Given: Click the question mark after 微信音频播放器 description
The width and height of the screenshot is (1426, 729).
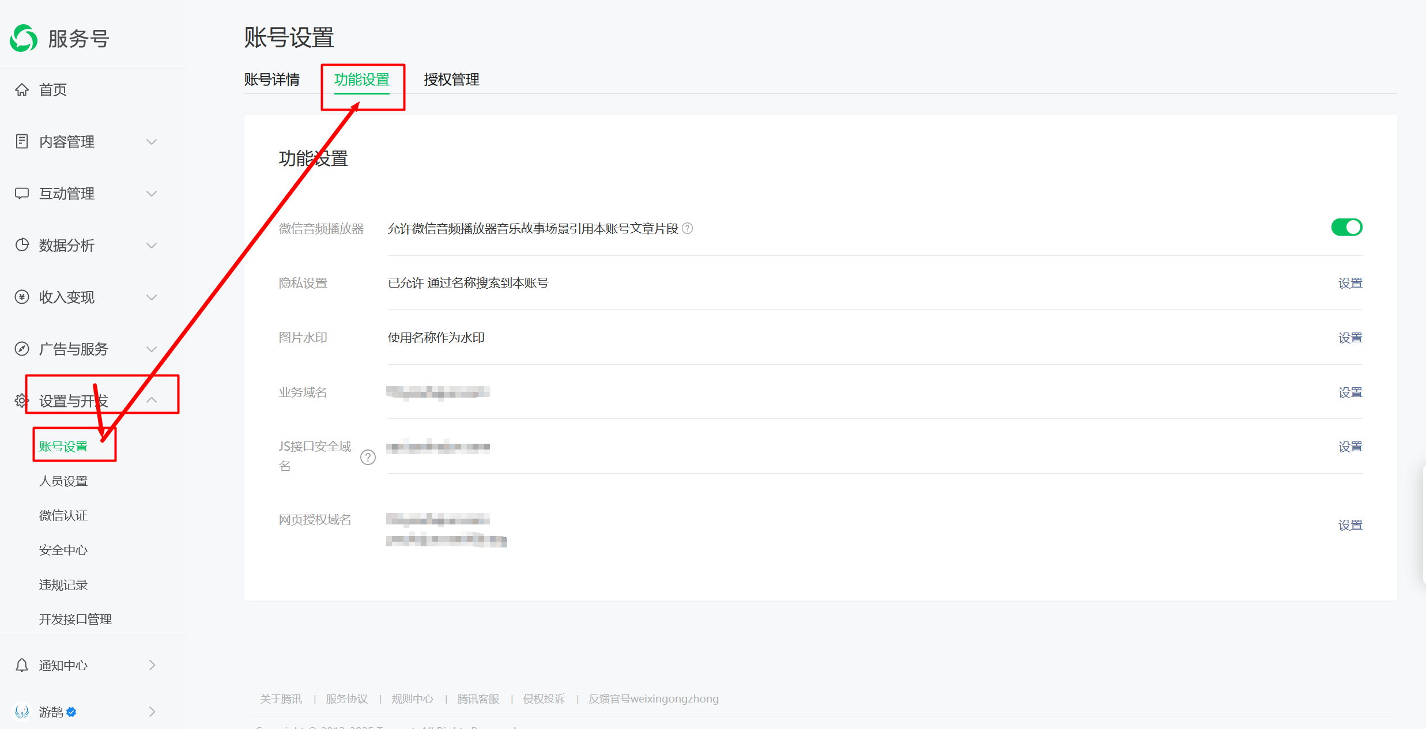Looking at the screenshot, I should pos(687,228).
